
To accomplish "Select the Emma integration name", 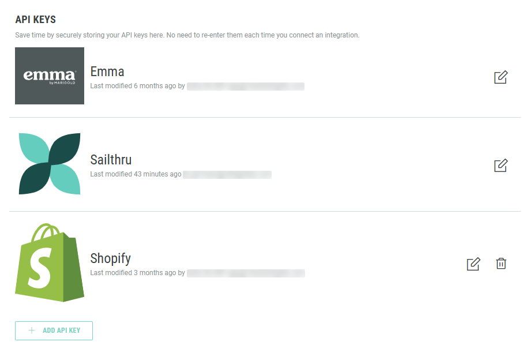I will click(x=107, y=72).
